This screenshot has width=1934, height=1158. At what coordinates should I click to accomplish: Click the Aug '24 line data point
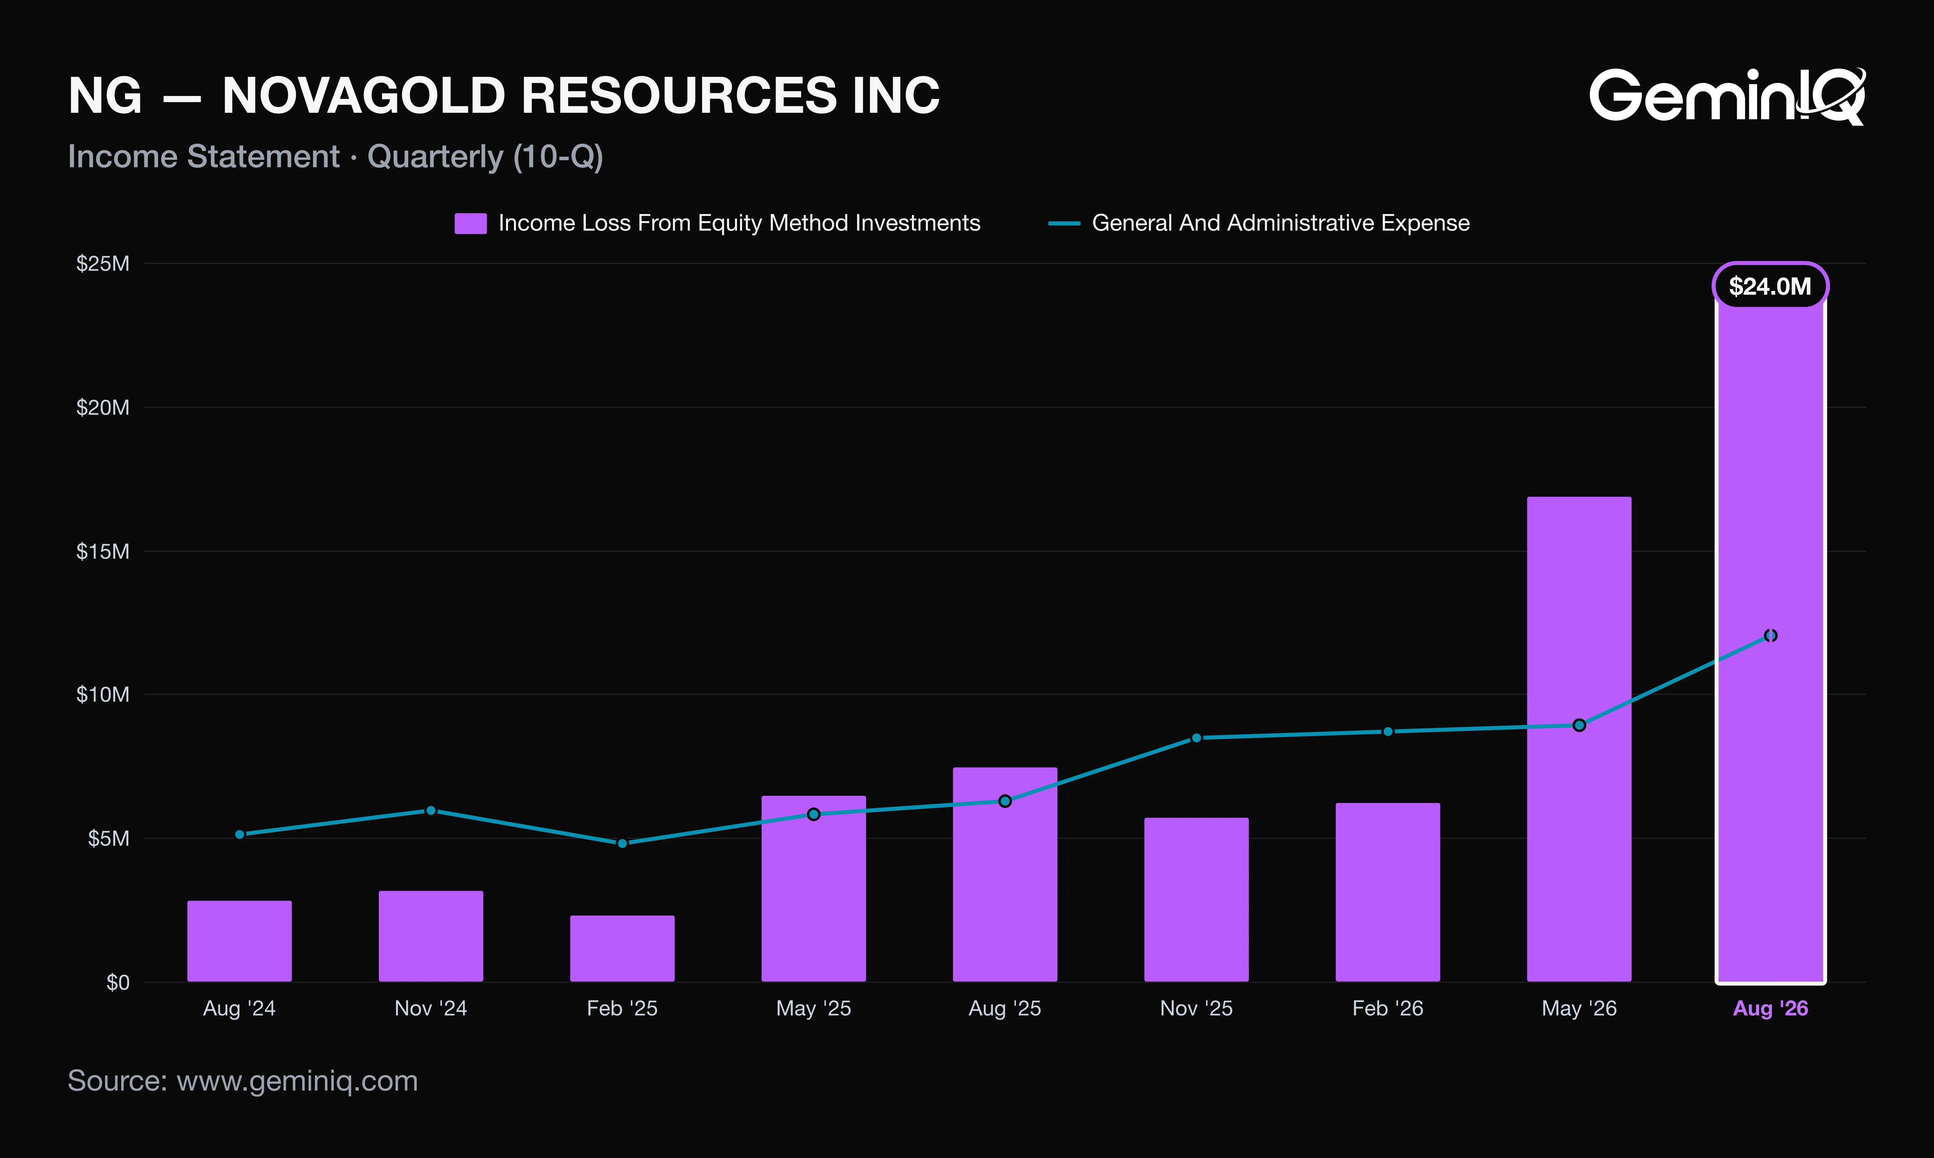pyautogui.click(x=240, y=835)
